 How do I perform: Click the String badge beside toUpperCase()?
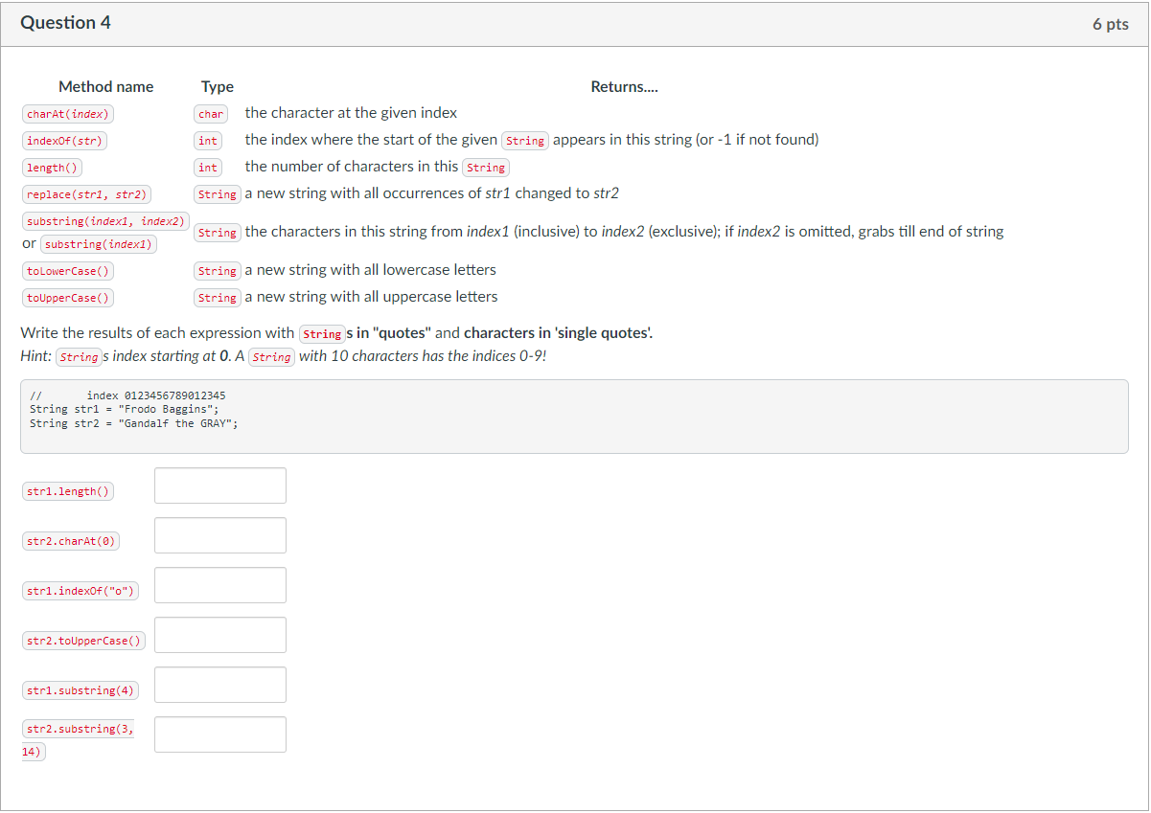[218, 297]
